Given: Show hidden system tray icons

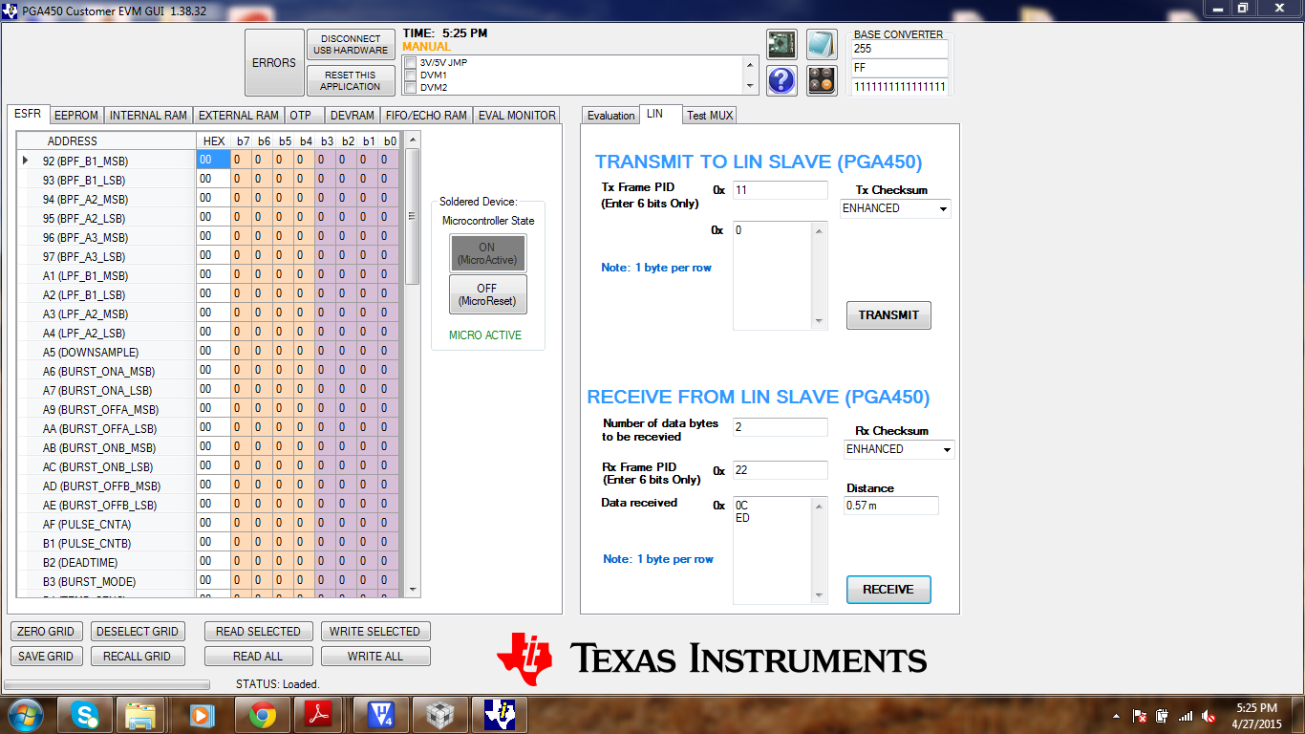Looking at the screenshot, I should (x=1117, y=716).
